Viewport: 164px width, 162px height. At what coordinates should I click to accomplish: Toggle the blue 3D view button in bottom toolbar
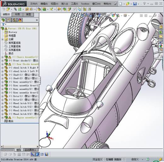(x=33, y=154)
